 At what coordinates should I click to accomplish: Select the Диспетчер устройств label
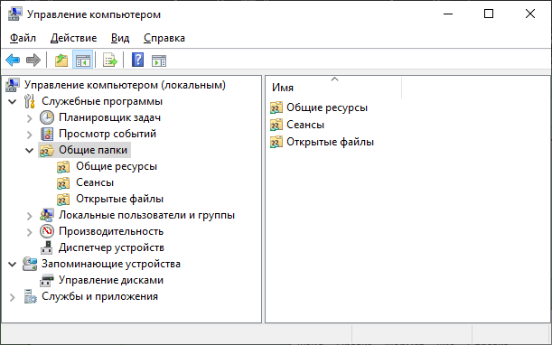[111, 247]
